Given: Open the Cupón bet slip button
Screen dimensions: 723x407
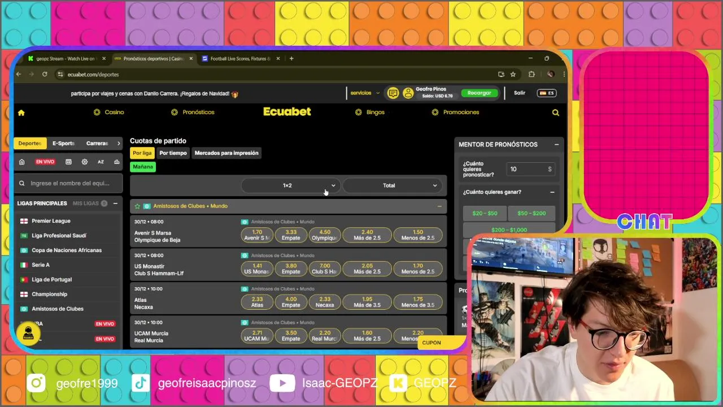Looking at the screenshot, I should 443,343.
